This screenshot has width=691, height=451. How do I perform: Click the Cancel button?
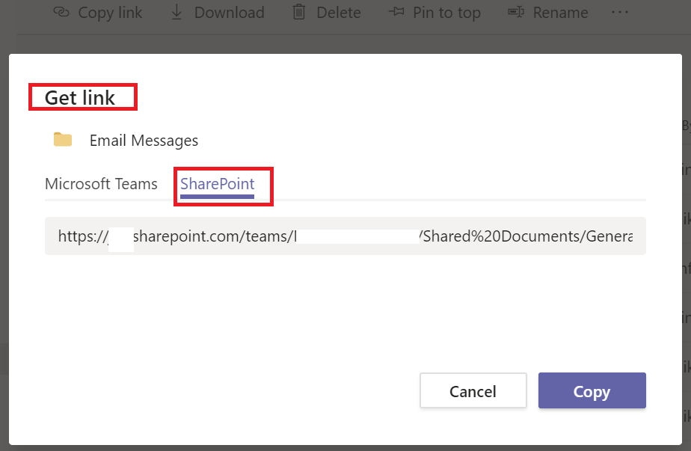473,390
